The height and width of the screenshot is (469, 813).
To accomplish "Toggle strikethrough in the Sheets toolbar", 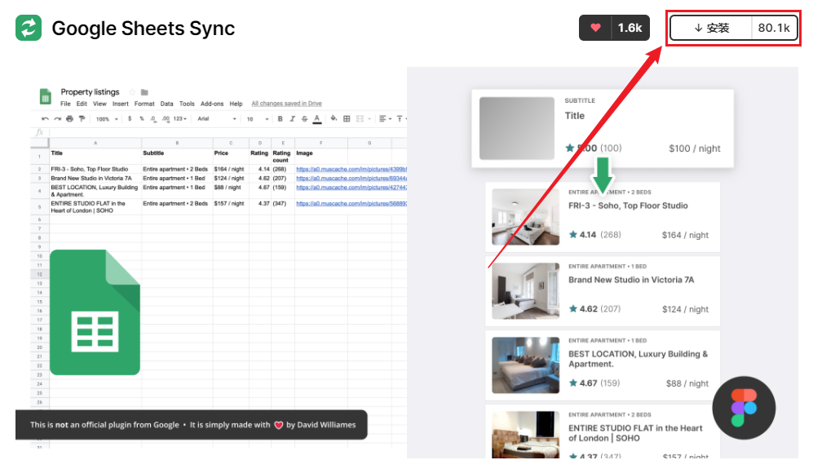I will 303,119.
